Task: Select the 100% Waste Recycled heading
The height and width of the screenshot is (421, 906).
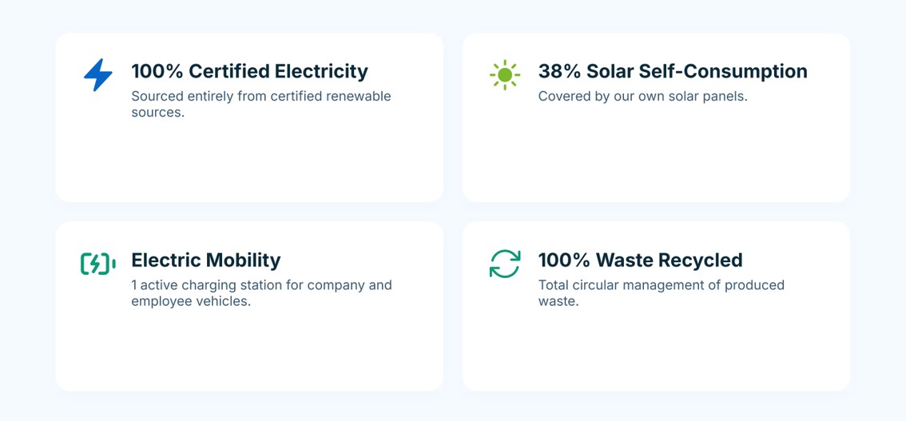Action: click(x=640, y=260)
